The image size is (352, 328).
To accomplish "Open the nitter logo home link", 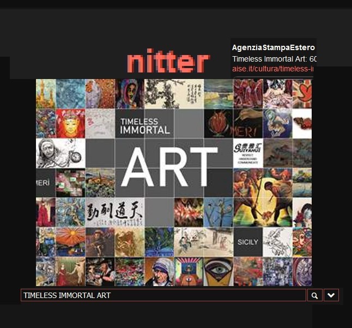I will [168, 62].
